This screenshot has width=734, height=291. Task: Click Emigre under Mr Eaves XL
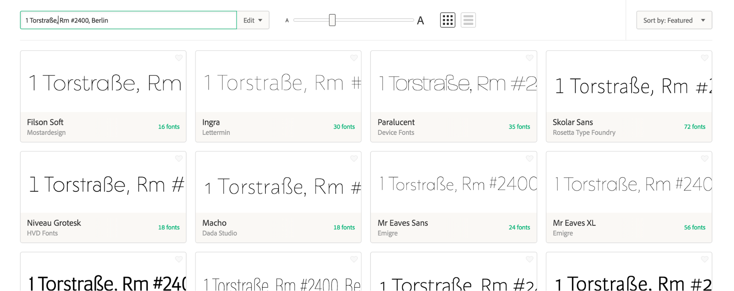(563, 233)
